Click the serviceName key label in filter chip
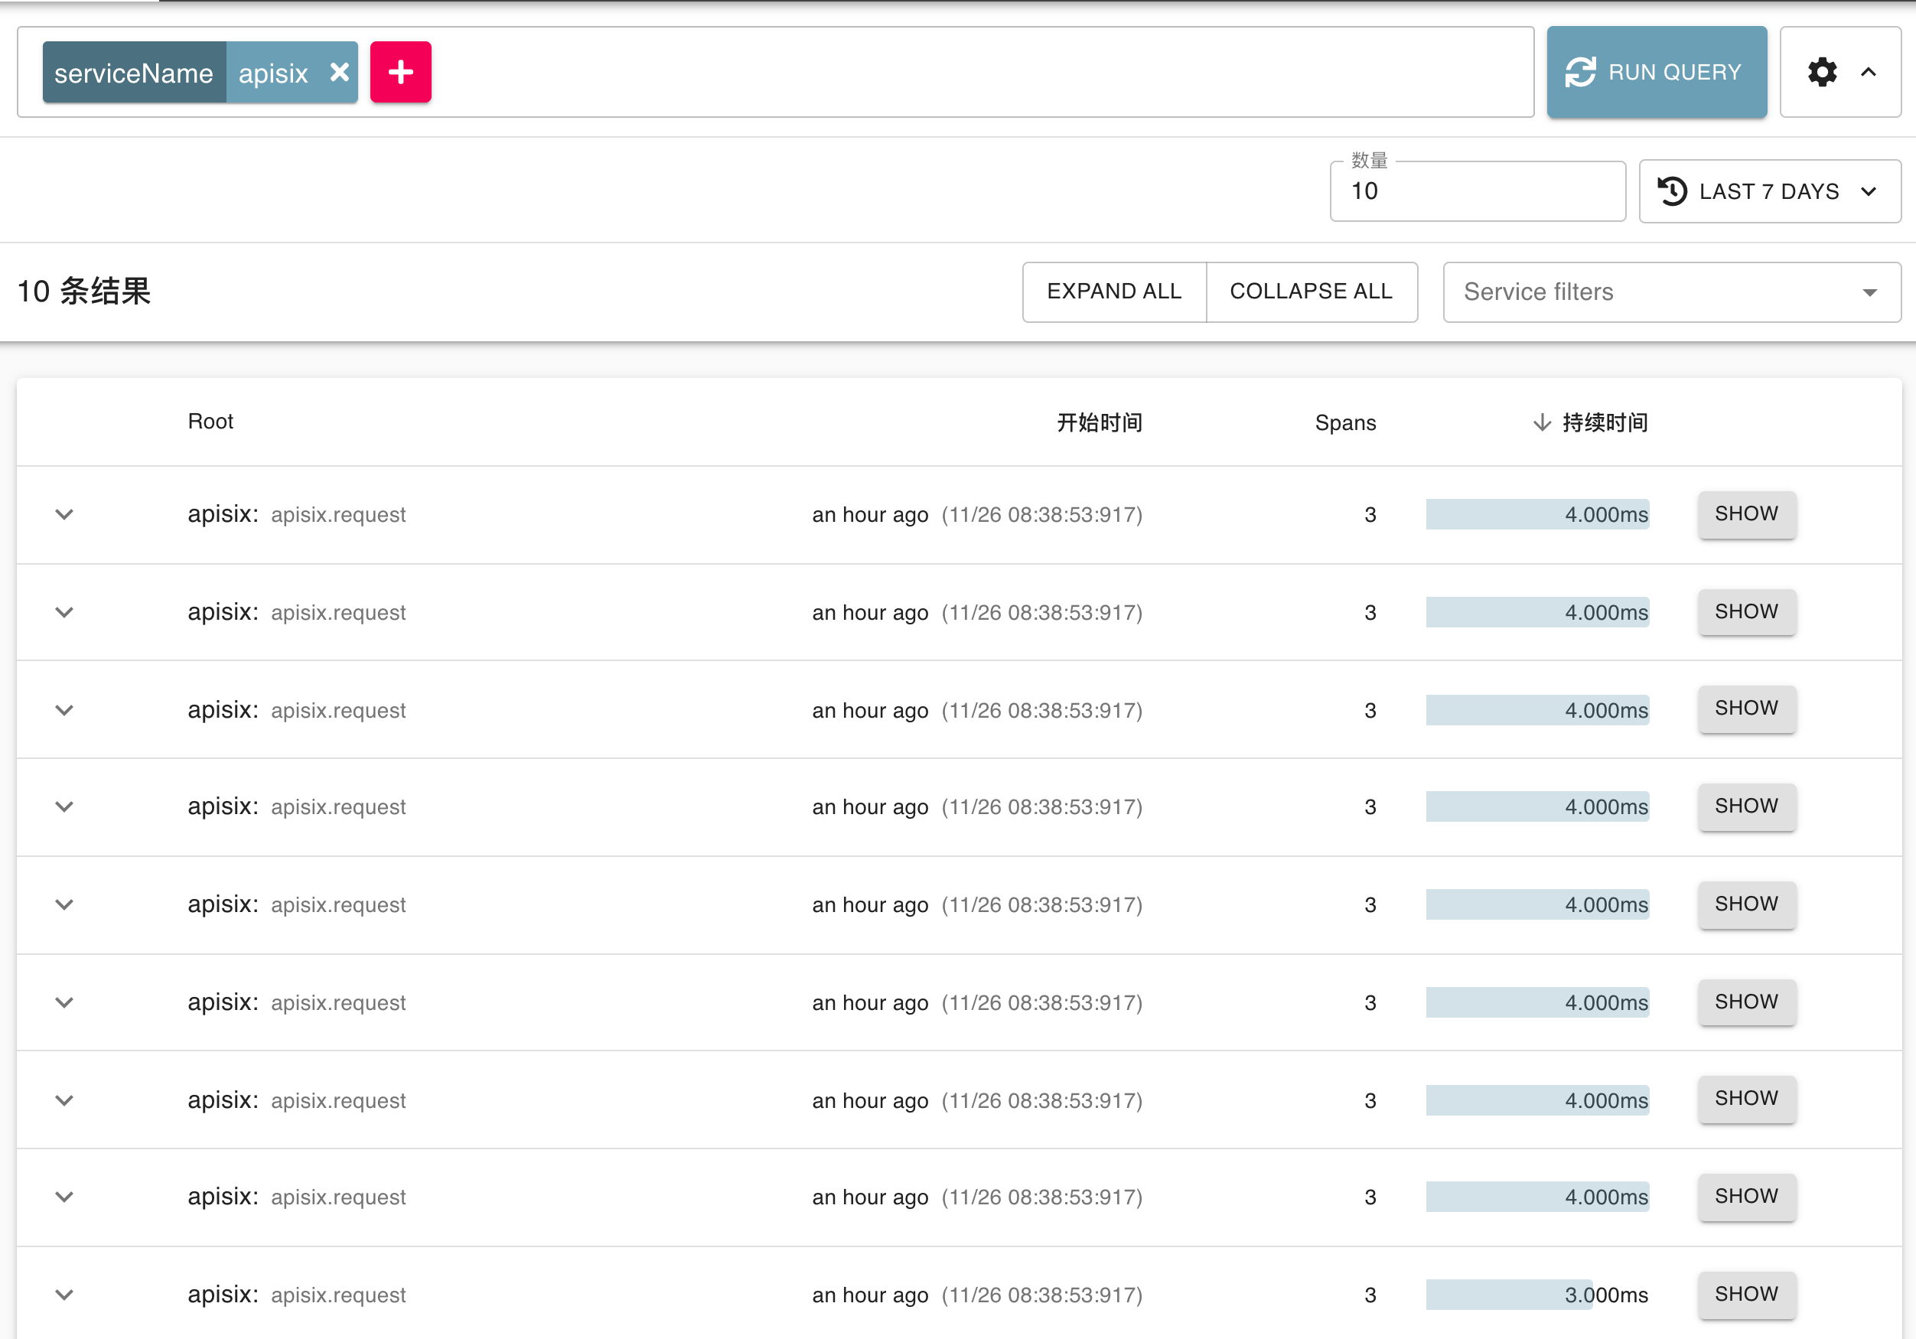The width and height of the screenshot is (1916, 1339). pos(133,73)
